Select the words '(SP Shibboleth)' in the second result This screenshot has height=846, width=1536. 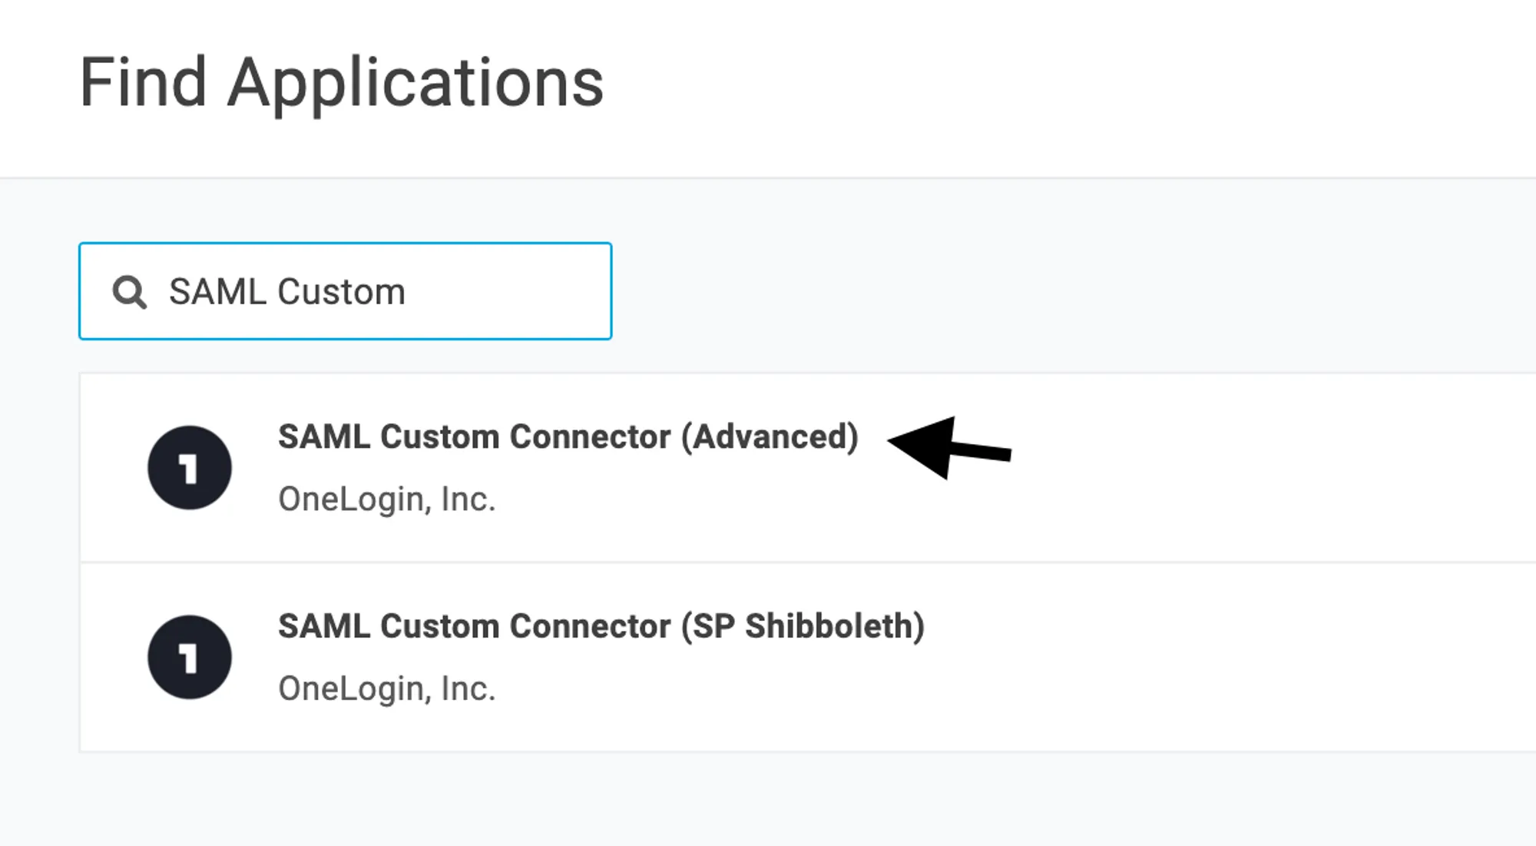pyautogui.click(x=803, y=626)
